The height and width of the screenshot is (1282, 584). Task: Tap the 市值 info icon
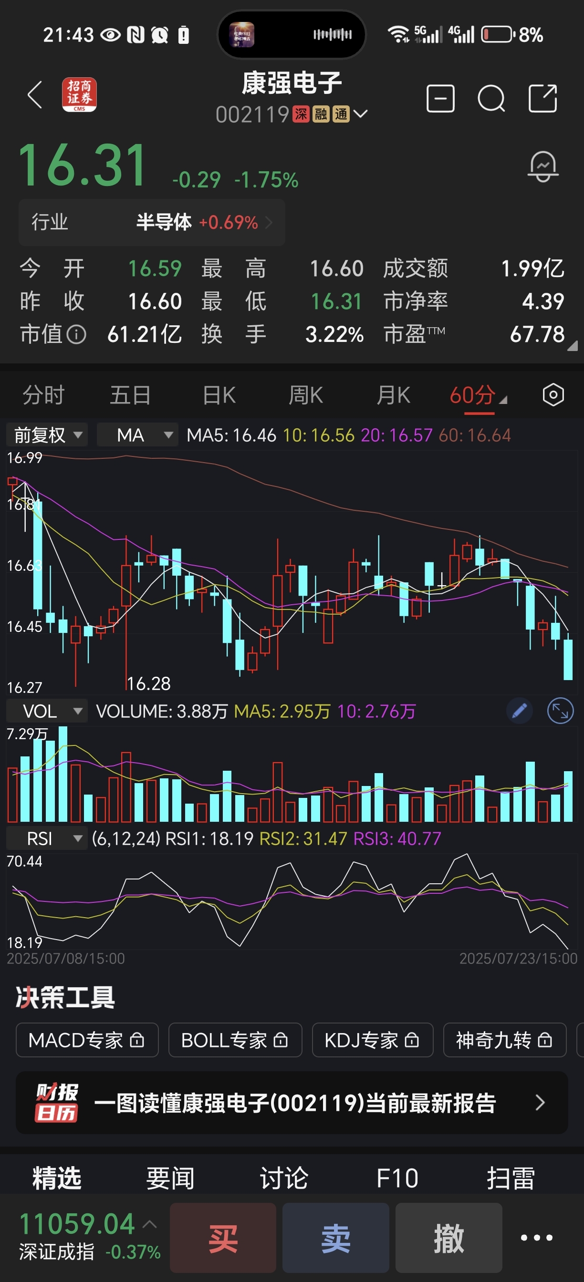(x=77, y=334)
